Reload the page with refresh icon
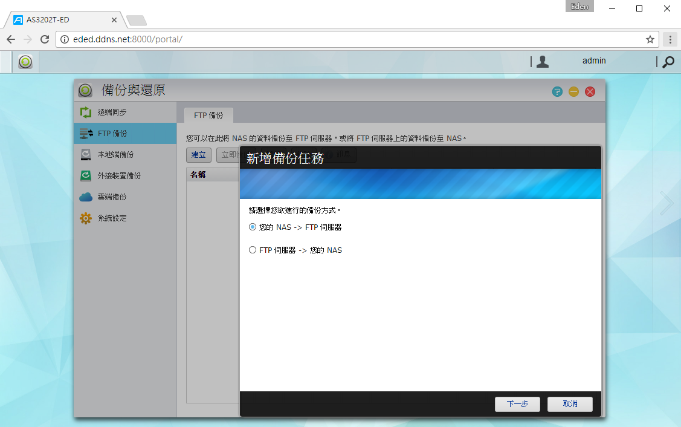 click(45, 39)
